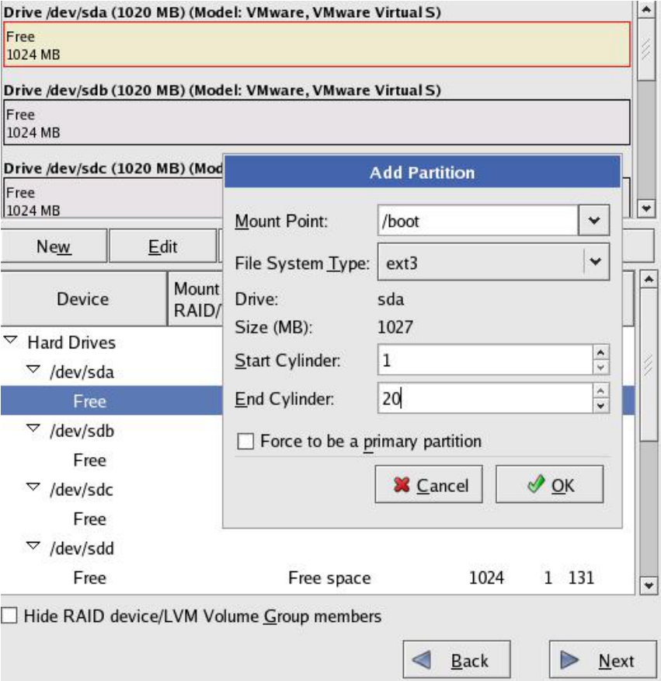Click the New partition button
661x681 pixels.
click(54, 246)
